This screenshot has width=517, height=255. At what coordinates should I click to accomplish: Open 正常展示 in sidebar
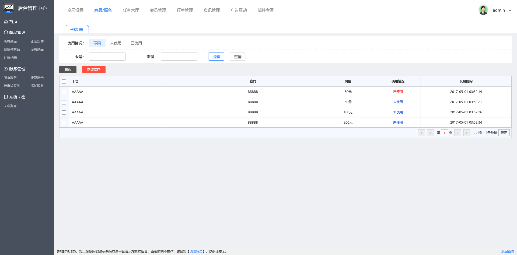(37, 78)
